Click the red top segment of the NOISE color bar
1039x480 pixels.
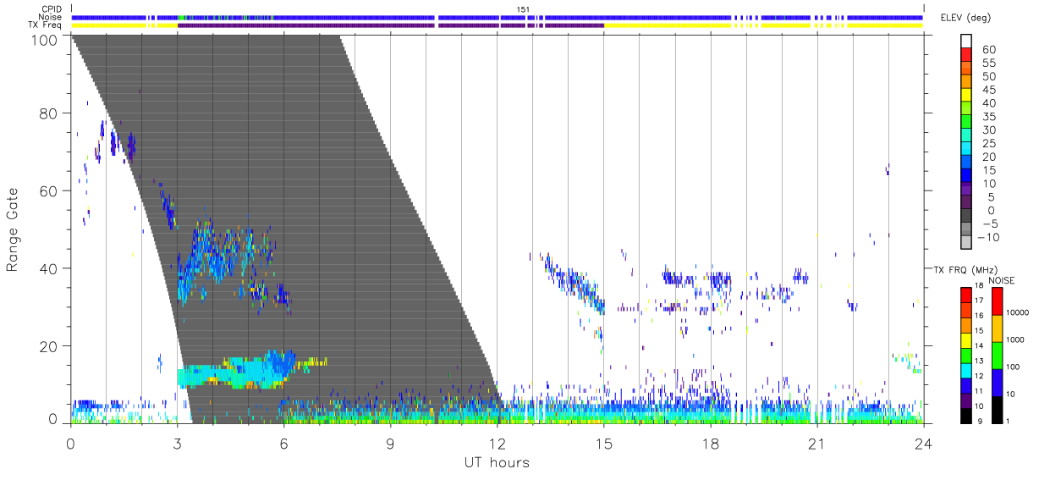(998, 301)
